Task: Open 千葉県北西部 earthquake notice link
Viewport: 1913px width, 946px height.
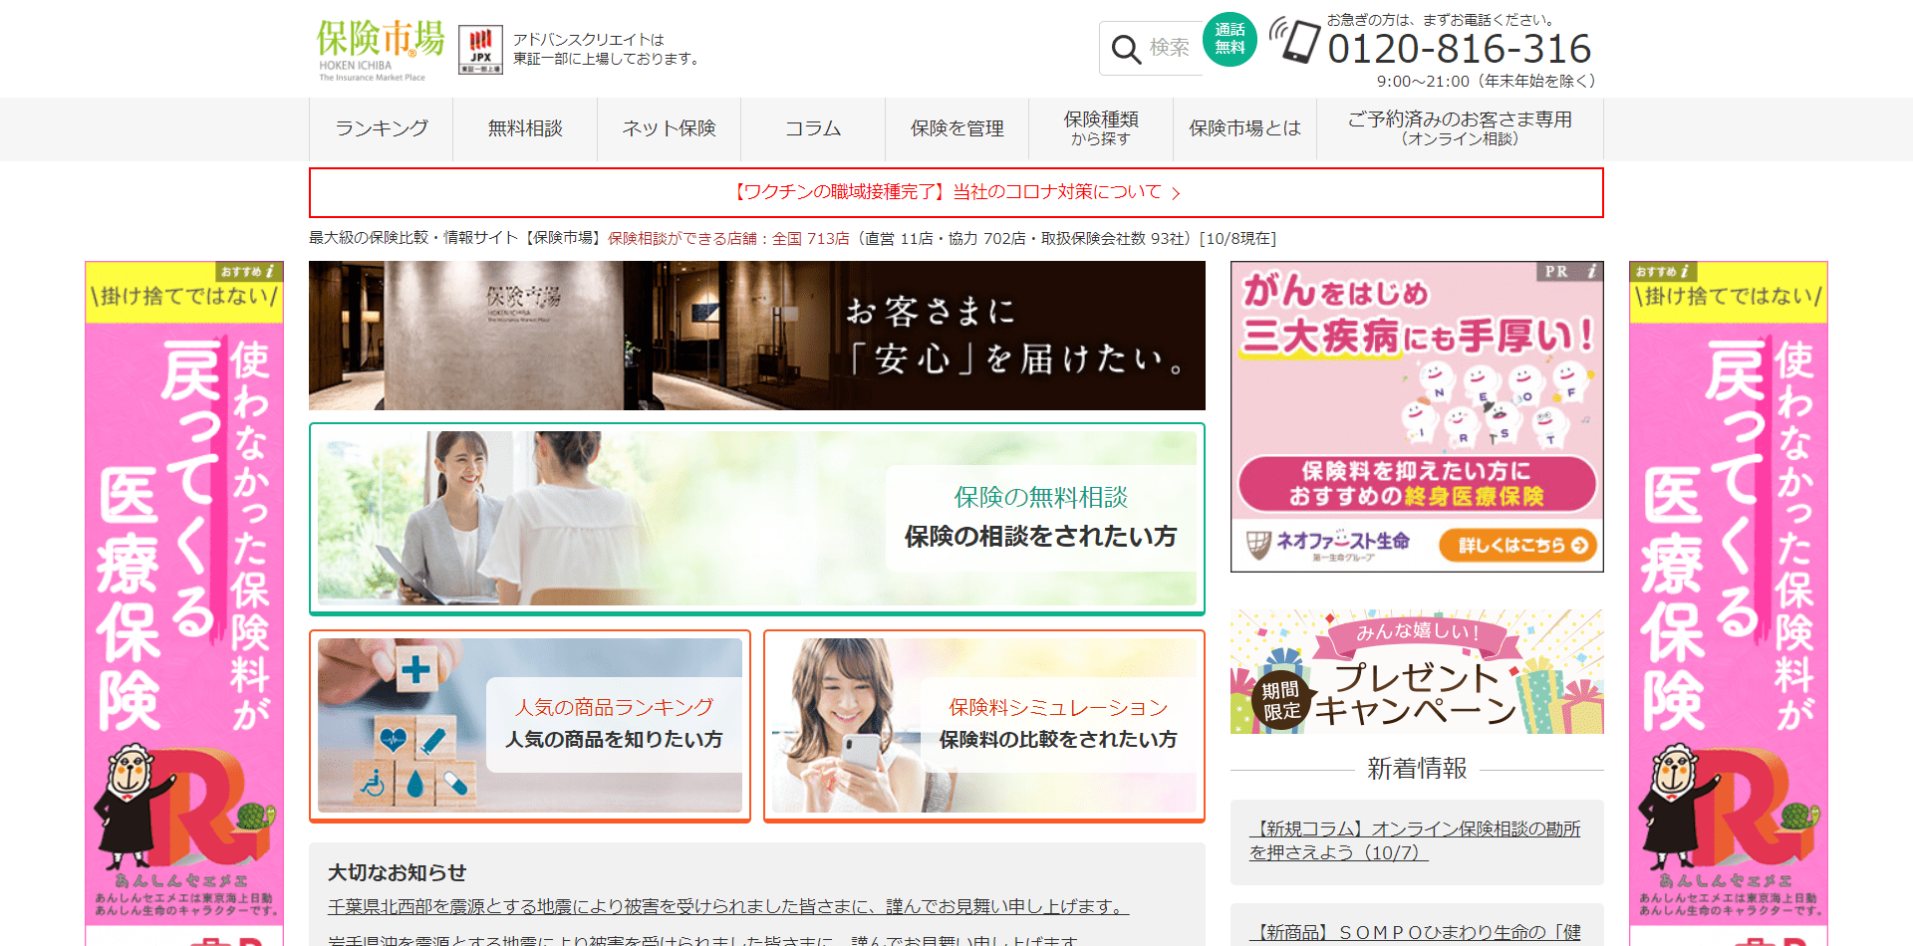Action: click(x=728, y=906)
